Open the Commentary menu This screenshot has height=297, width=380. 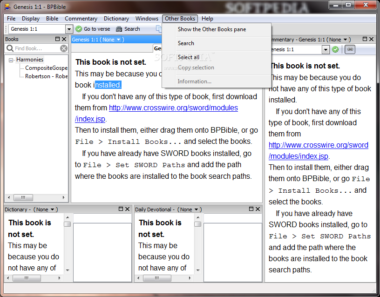(x=81, y=19)
